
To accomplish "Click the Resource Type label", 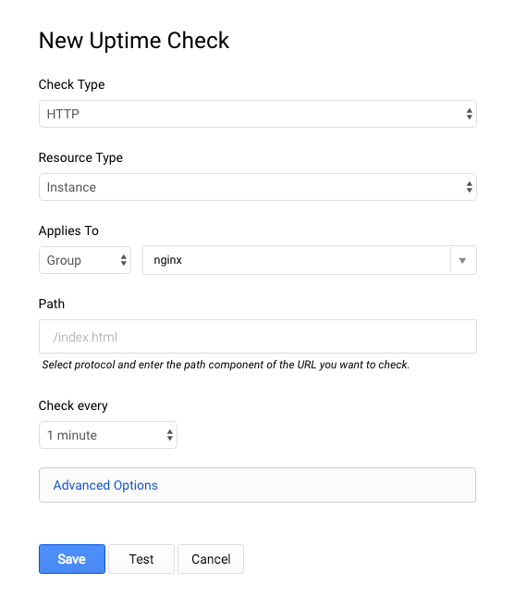I will click(80, 157).
